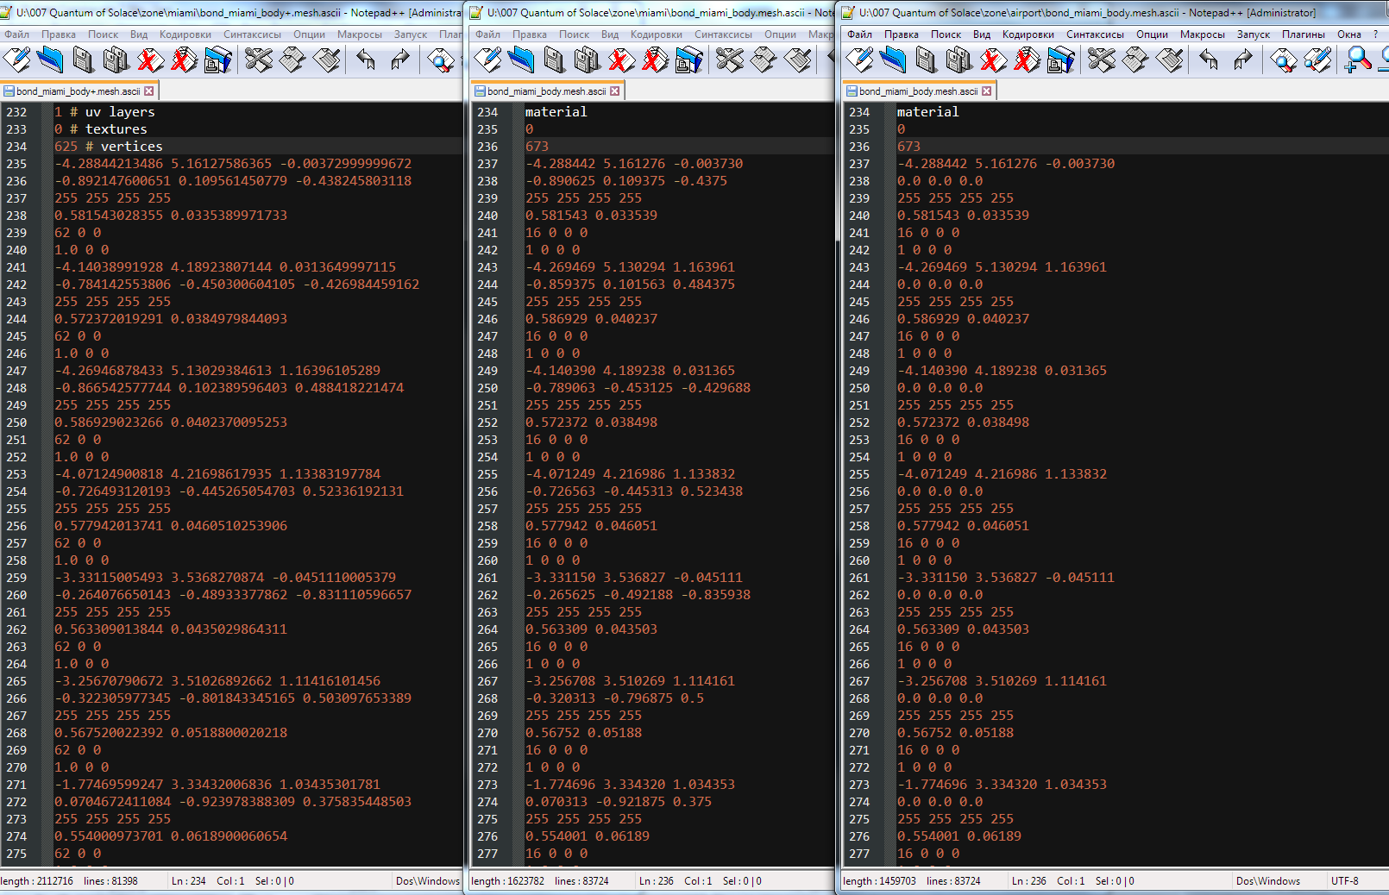Click the Print icon in the bond_miami_body+ window

[x=217, y=59]
